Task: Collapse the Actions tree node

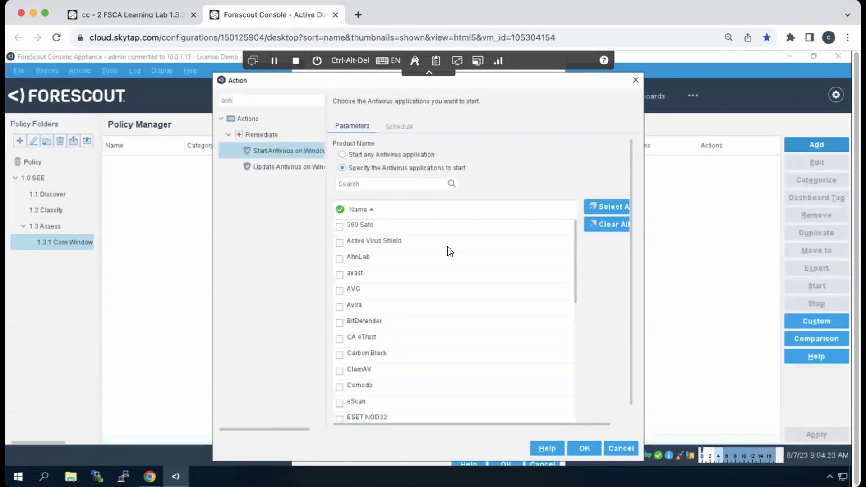Action: coord(221,119)
